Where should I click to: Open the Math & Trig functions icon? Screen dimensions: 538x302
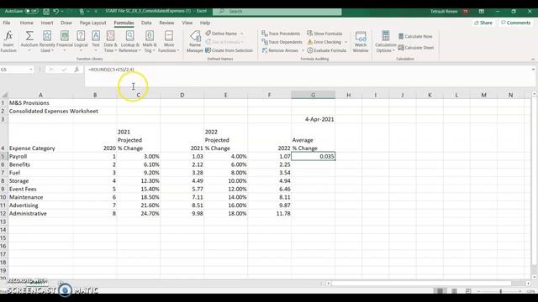pos(150,35)
